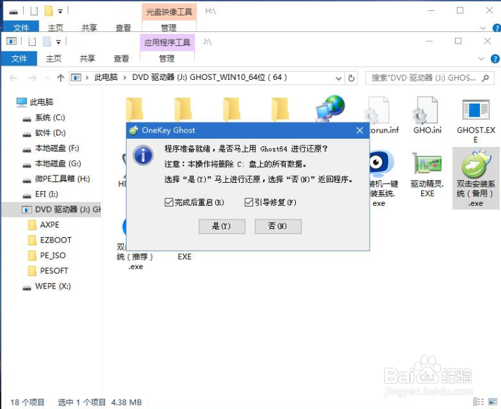Go up one folder level

[60, 78]
